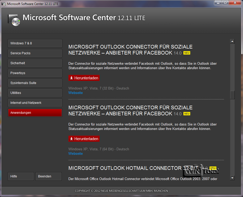This screenshot has height=197, width=243.
Task: Click the NEU badge beside the Hotmail Connector title
Action: click(213, 168)
